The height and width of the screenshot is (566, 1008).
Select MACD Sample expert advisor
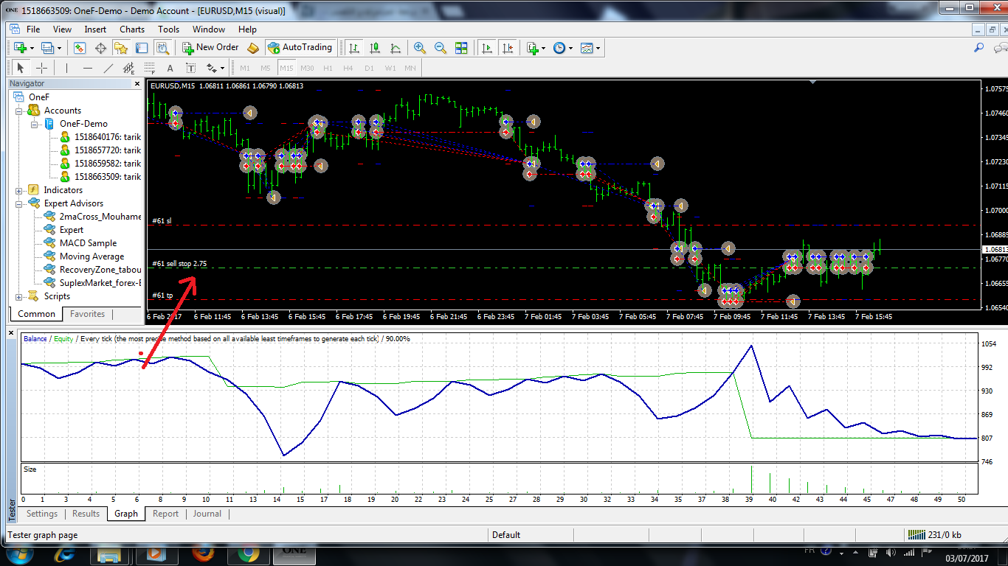(88, 243)
